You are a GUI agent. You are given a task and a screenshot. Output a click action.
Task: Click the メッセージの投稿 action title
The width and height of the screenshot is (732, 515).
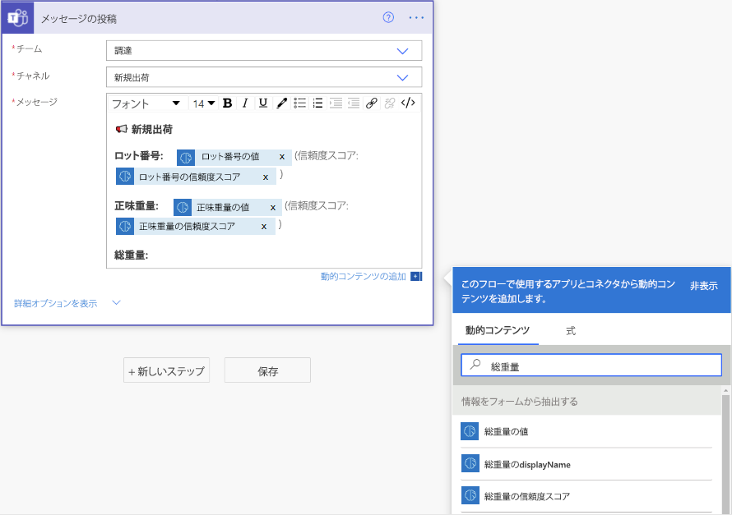[79, 19]
